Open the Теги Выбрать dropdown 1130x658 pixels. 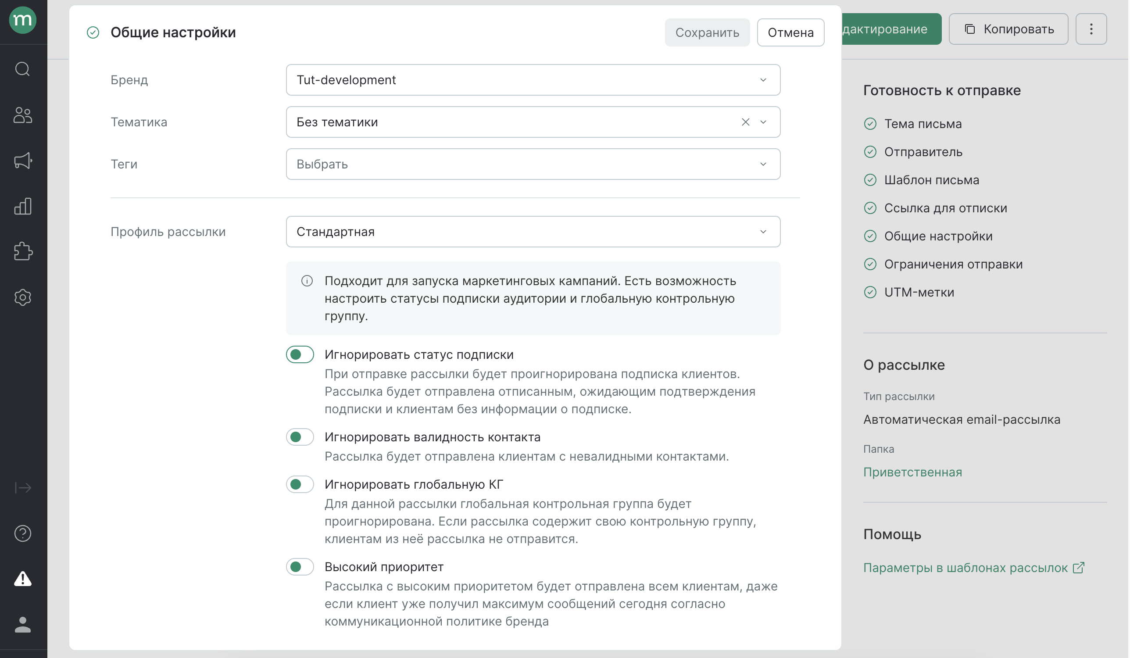(533, 164)
